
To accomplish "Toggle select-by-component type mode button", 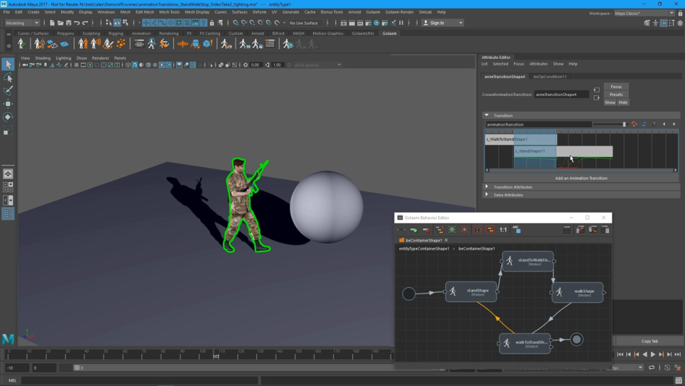I will [x=125, y=23].
